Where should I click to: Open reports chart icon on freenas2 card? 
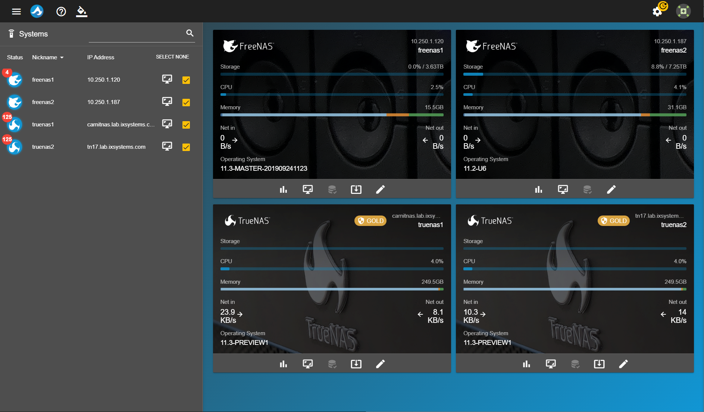pos(539,189)
